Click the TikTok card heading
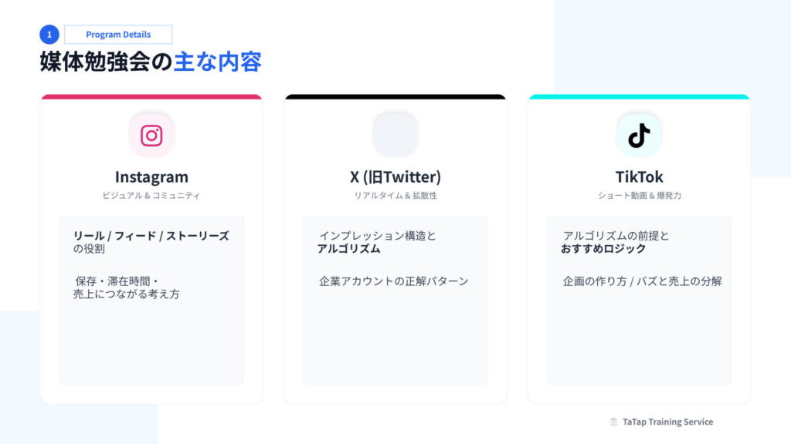The image size is (791, 444). pos(639,177)
